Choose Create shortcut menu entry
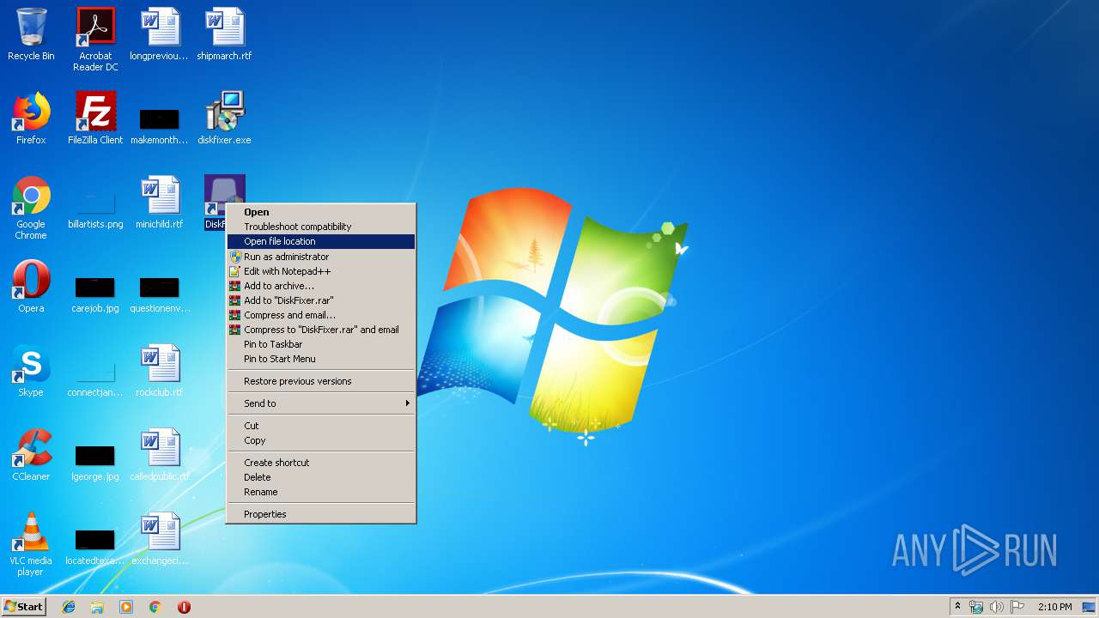 coord(321,463)
